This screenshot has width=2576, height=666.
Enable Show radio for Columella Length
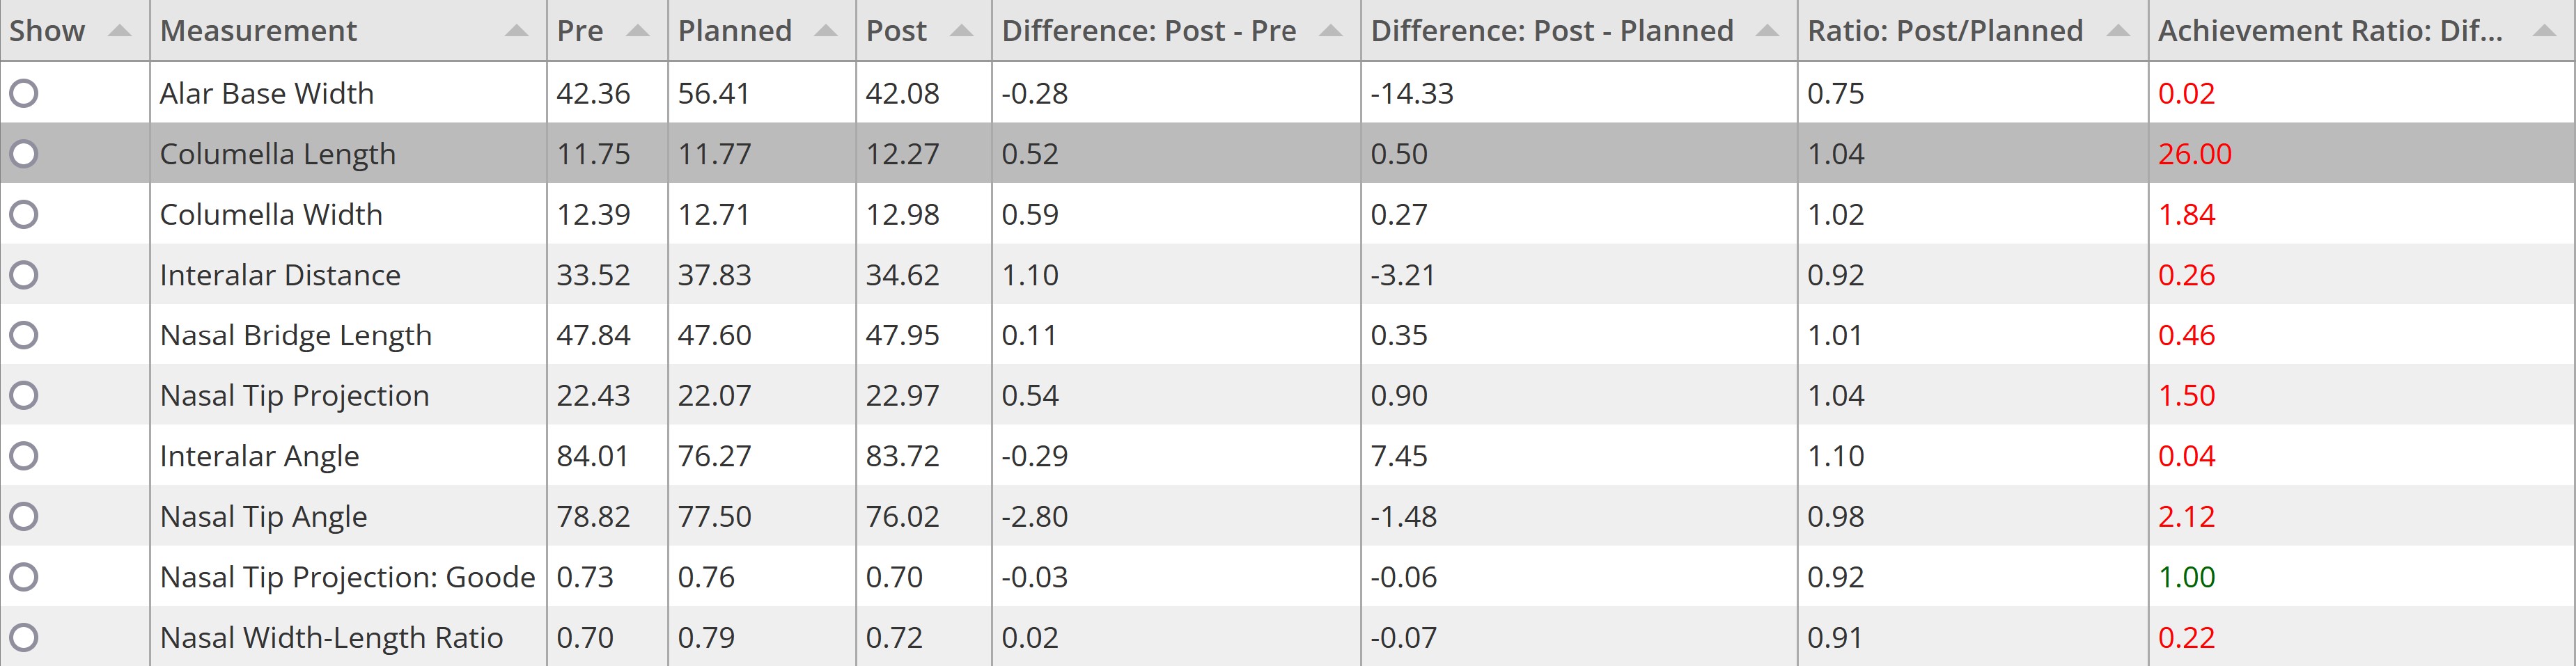coord(24,154)
